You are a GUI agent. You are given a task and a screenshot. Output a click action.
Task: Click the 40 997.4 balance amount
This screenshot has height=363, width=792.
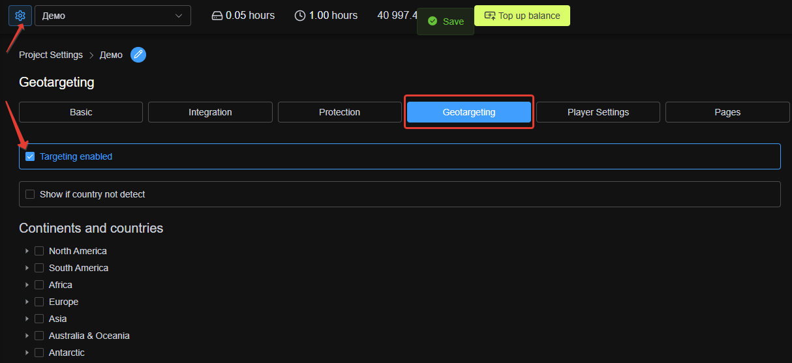397,16
